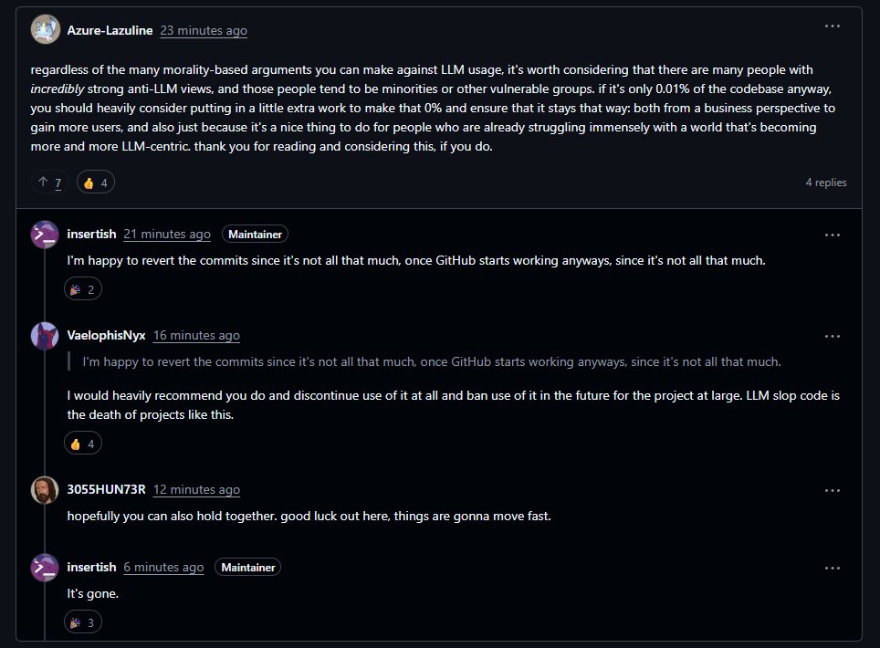Click Azure-Lazuline's profile avatar

(46, 30)
